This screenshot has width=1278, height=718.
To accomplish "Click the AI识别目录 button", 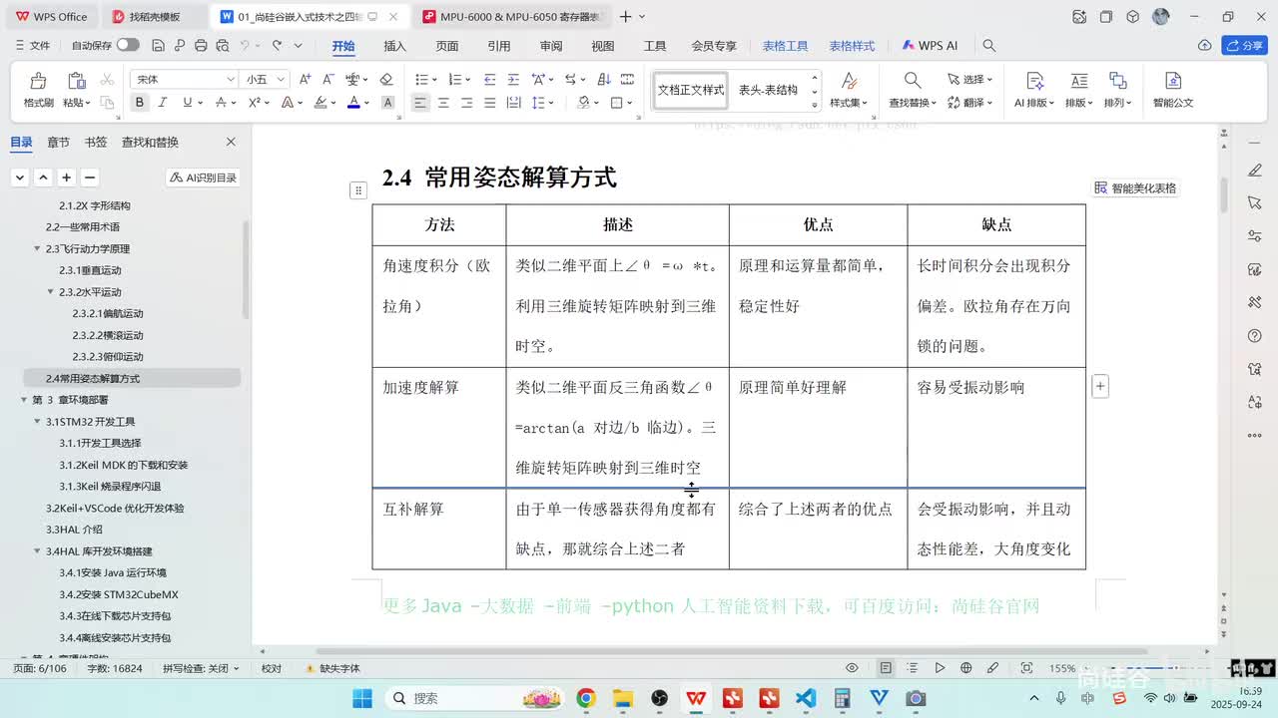I will (204, 178).
